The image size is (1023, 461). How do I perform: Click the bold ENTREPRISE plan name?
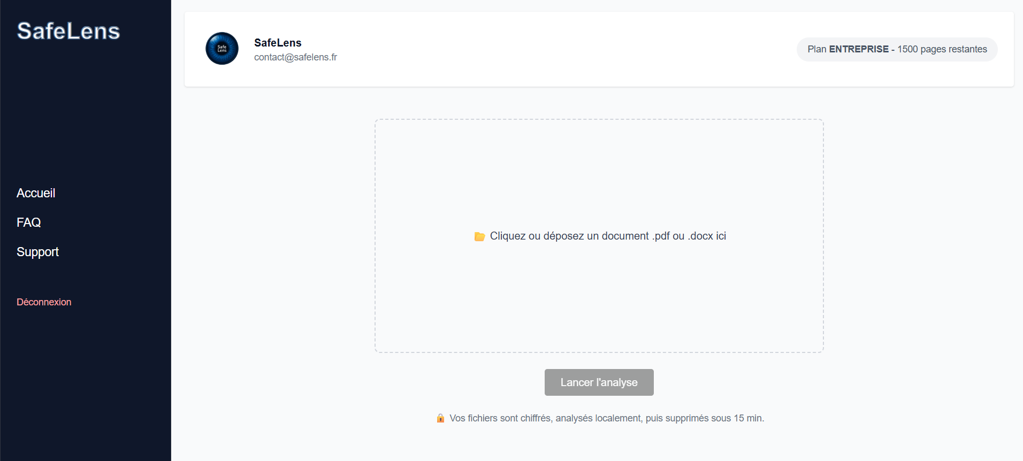click(x=858, y=49)
